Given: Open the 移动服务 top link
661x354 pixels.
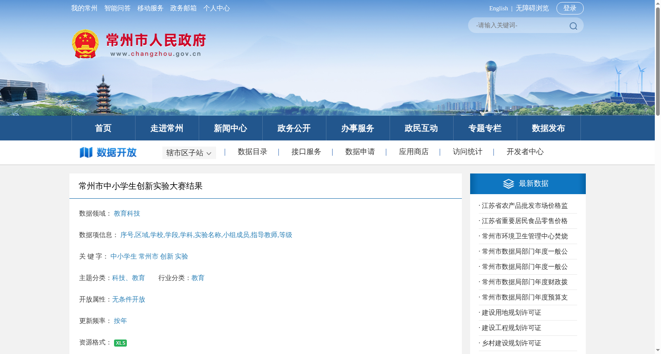Looking at the screenshot, I should pyautogui.click(x=150, y=8).
